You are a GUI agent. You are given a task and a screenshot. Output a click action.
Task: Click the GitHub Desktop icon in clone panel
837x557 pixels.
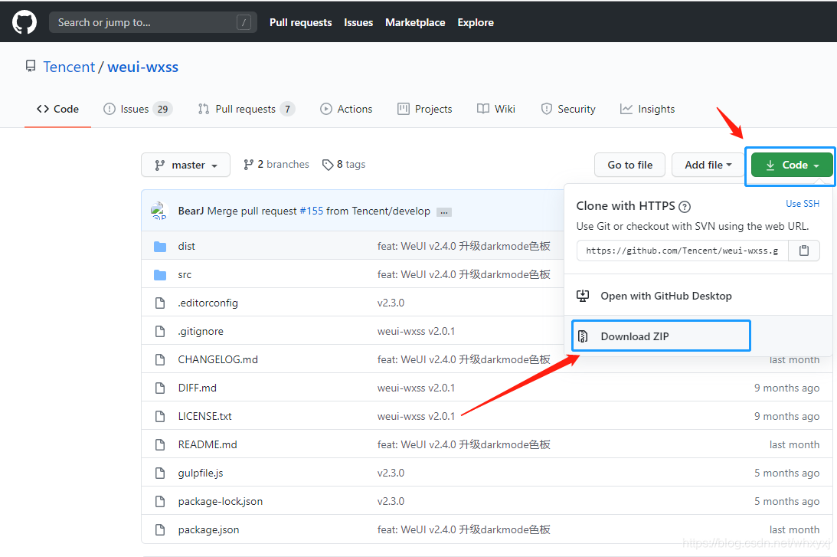coord(583,296)
